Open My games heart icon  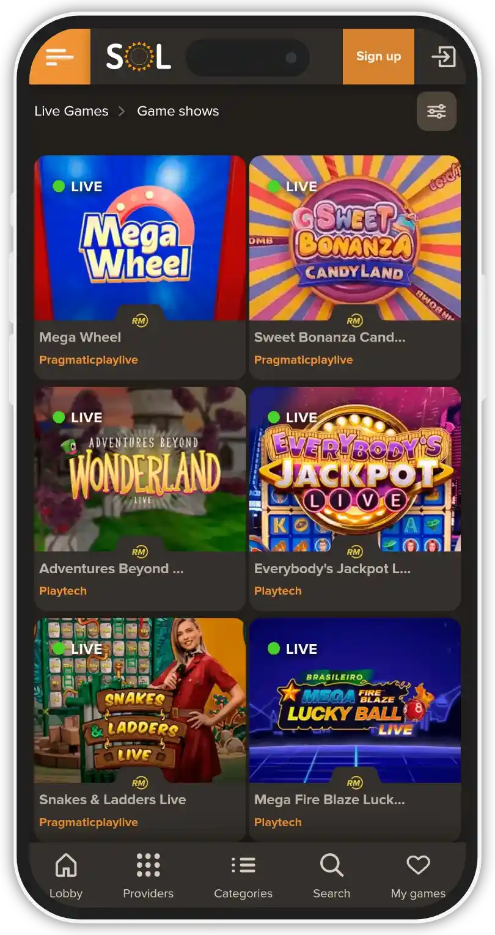419,865
